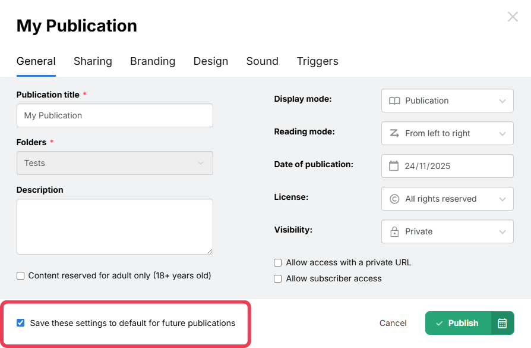Enable Content reserved for adult only checkbox
Image resolution: width=531 pixels, height=348 pixels.
pos(21,276)
